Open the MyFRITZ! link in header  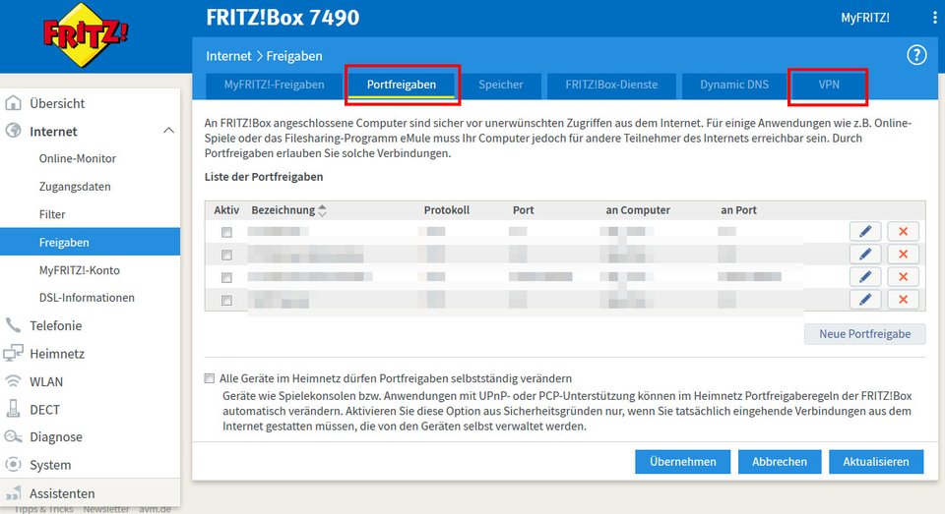[865, 18]
